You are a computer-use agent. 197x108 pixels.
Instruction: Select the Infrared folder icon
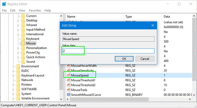pos(23,25)
